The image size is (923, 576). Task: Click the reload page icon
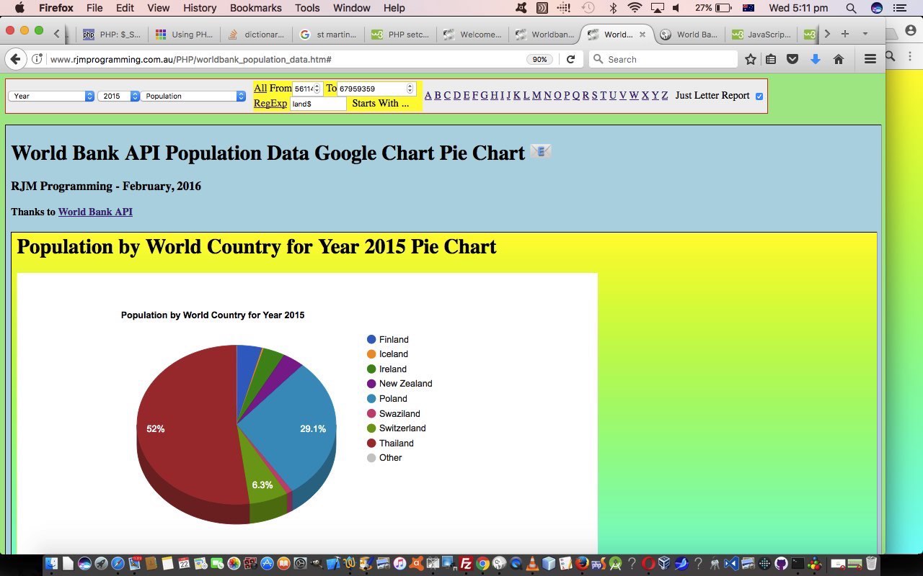tap(572, 59)
